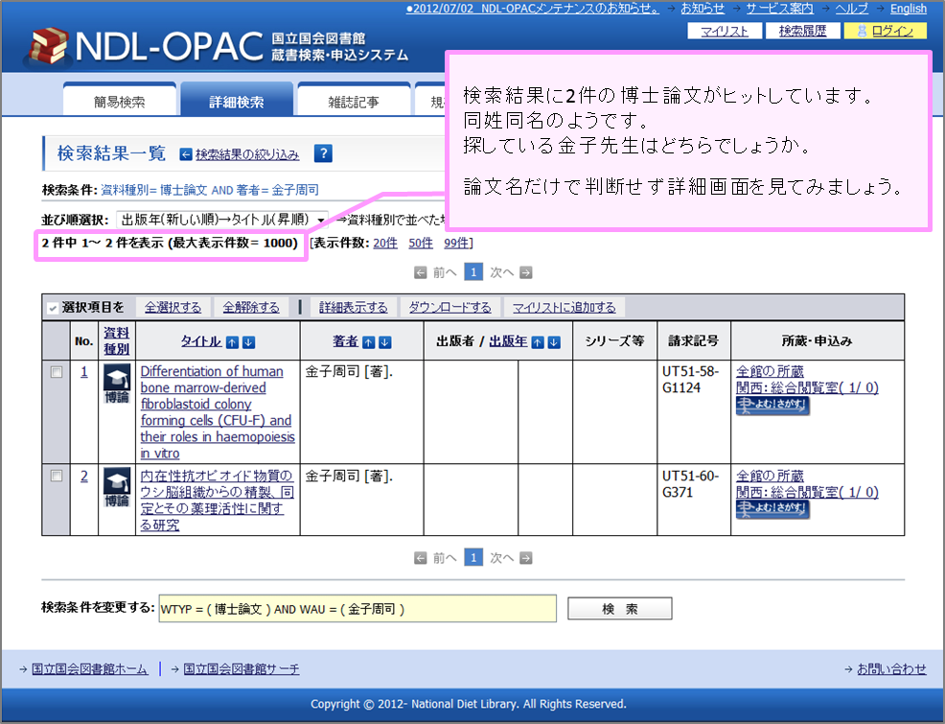Sort 出版年 column descending with down arrow
The height and width of the screenshot is (724, 945).
[554, 342]
